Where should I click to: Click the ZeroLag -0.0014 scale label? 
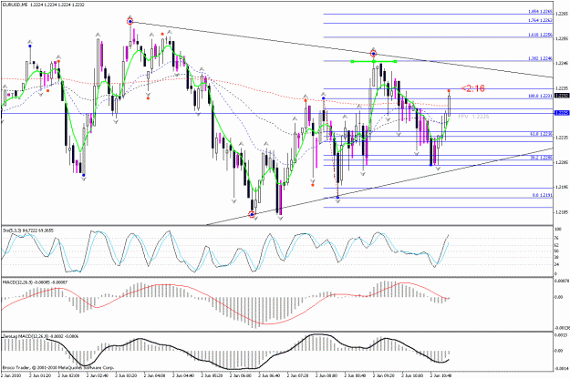tap(561, 369)
